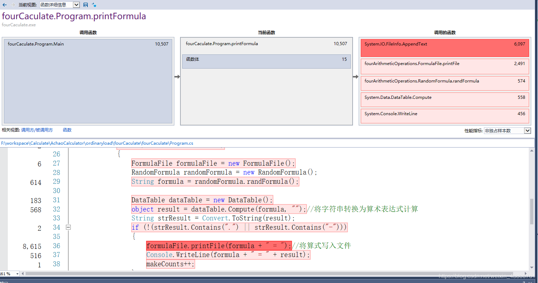This screenshot has width=538, height=283.
Task: Open the 函数 related view link
Action: point(67,130)
